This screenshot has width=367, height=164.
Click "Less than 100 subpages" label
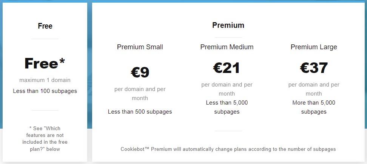[x=45, y=91]
